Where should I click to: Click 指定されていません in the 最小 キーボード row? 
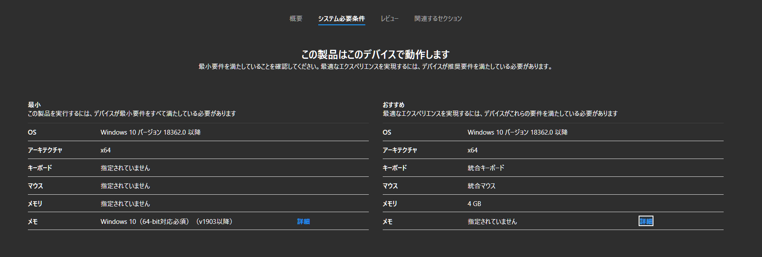(x=125, y=168)
